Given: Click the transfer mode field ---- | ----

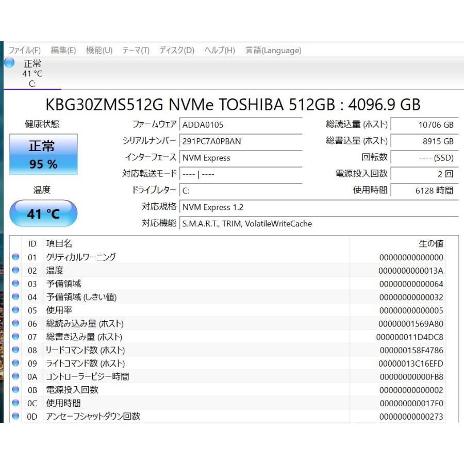Looking at the screenshot, I should click(241, 174).
